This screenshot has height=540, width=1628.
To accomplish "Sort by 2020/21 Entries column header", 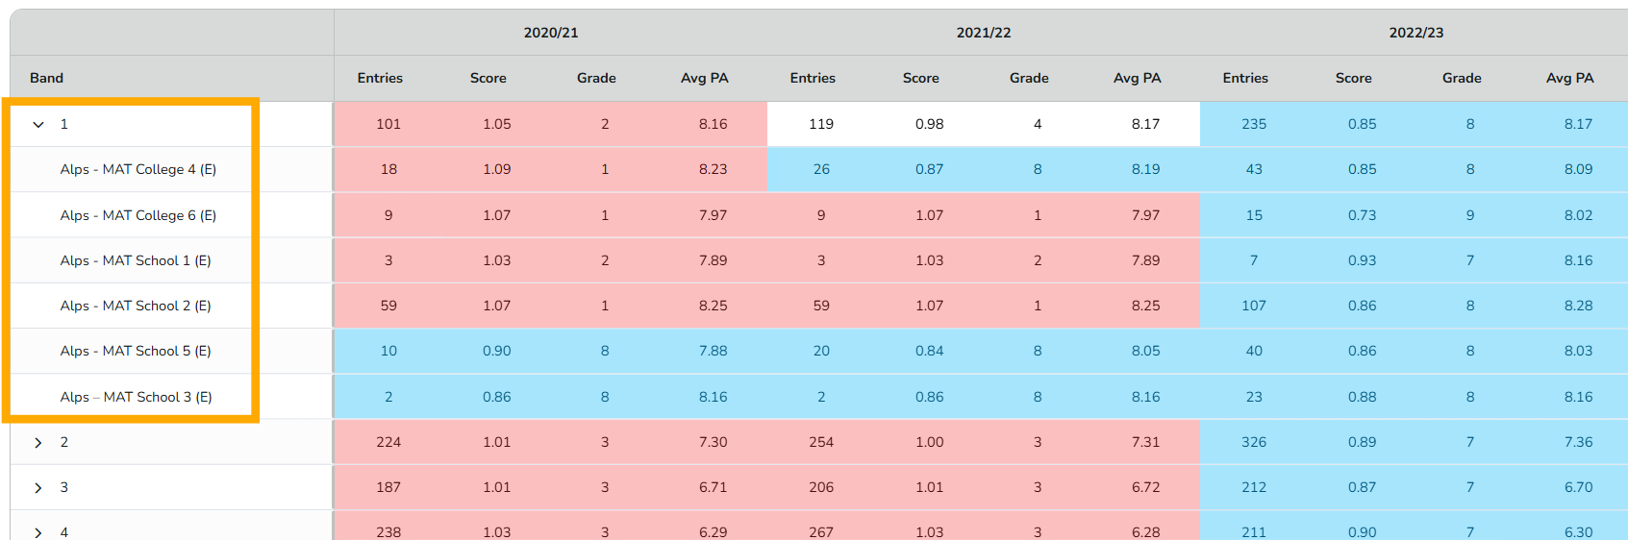I will click(x=380, y=78).
